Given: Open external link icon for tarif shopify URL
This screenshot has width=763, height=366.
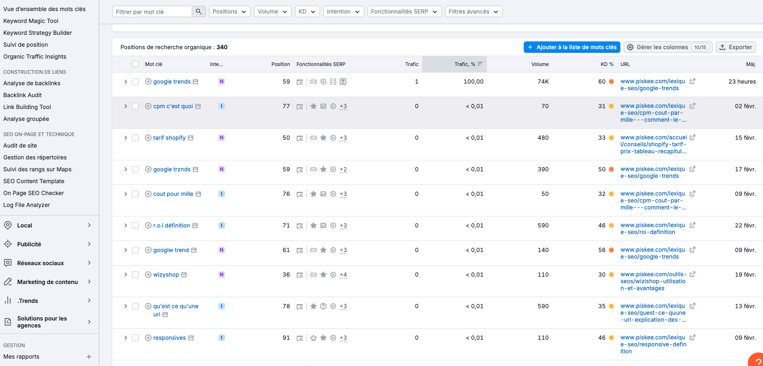Looking at the screenshot, I should tap(692, 138).
